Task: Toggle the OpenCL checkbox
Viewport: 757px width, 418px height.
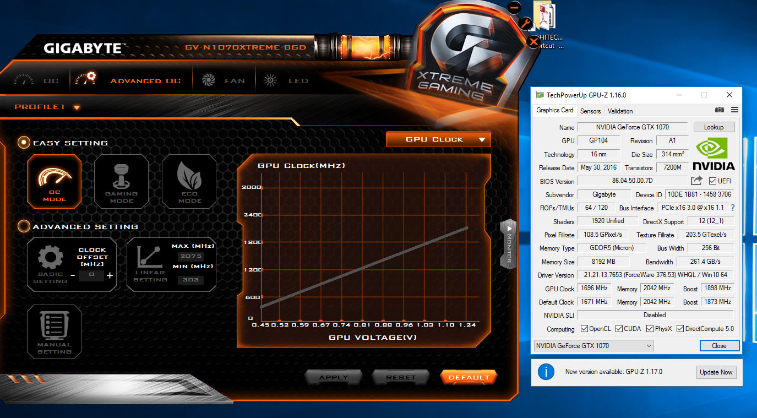Action: [x=584, y=329]
